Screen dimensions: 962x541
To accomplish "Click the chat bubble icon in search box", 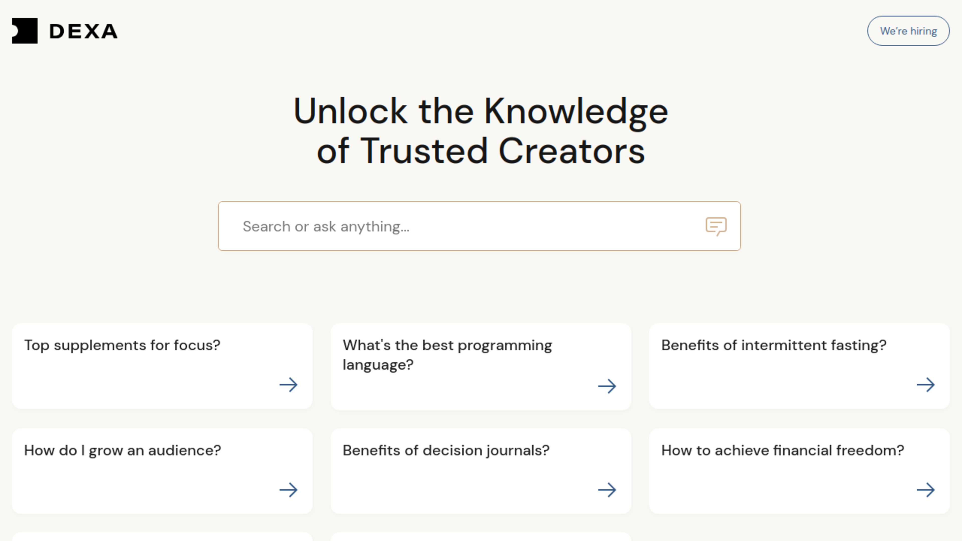I will (x=716, y=226).
